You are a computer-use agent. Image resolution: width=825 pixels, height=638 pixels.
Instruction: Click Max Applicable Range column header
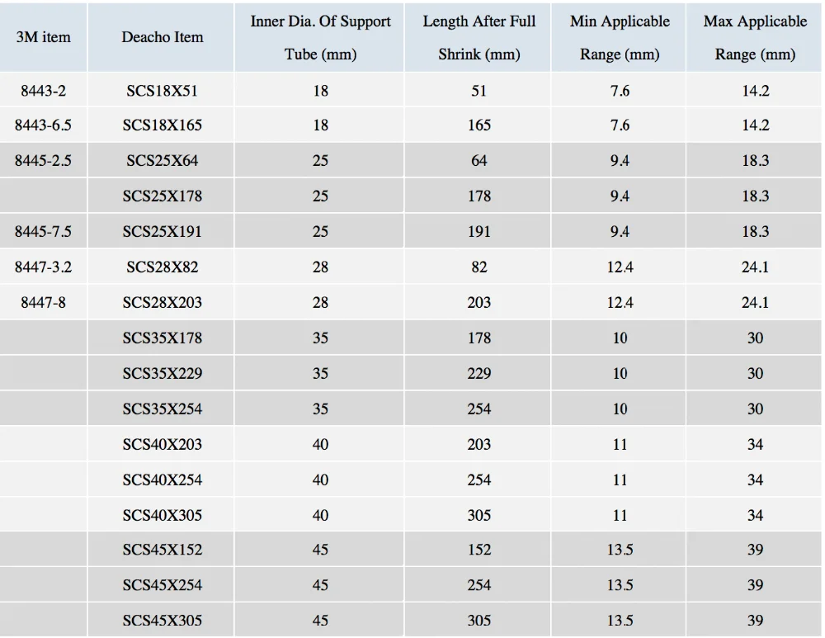(x=755, y=37)
